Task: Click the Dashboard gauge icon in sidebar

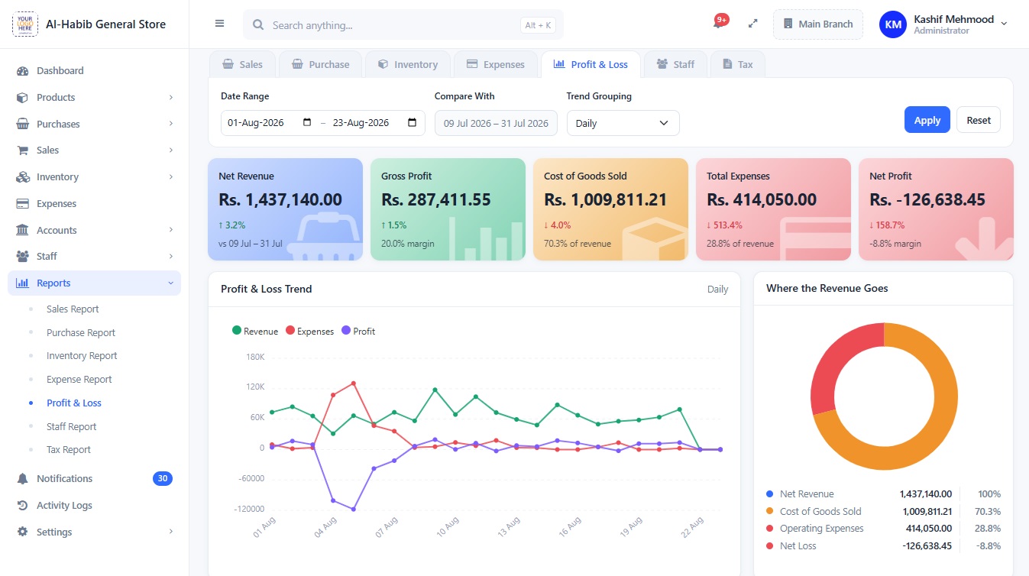Action: pos(22,71)
